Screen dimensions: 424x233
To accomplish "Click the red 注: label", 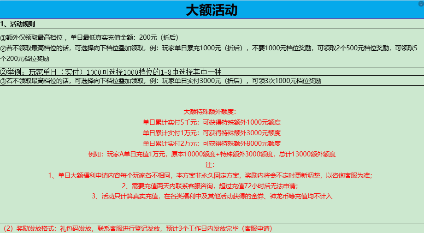I will click(x=210, y=165).
